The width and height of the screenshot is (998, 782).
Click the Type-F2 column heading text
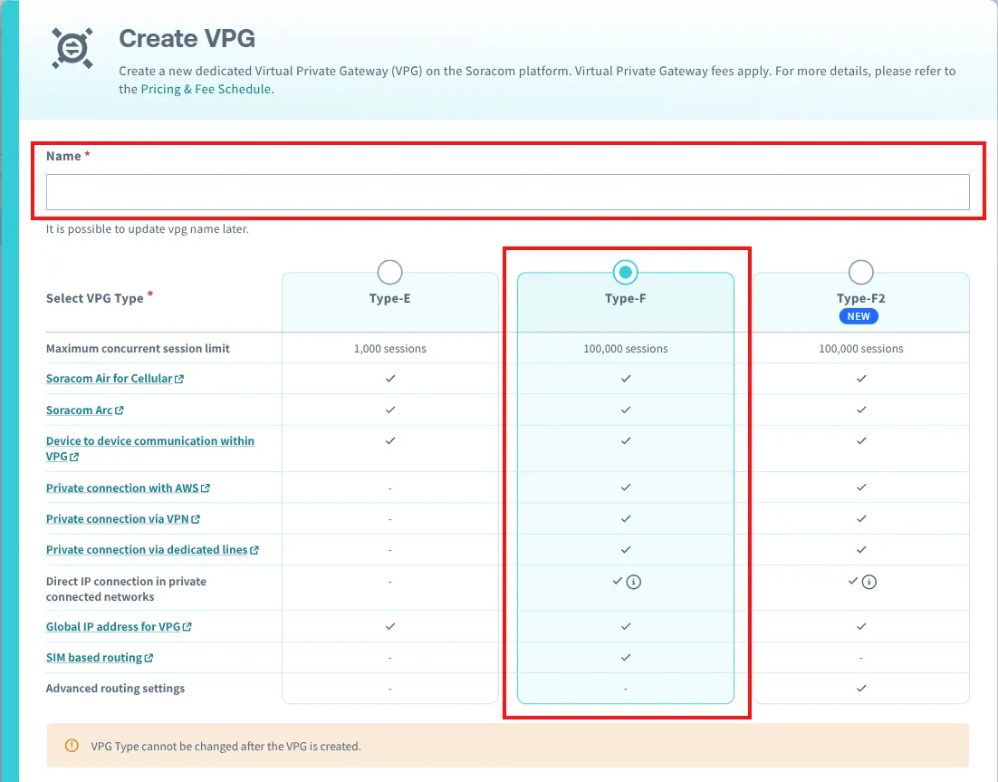(860, 299)
